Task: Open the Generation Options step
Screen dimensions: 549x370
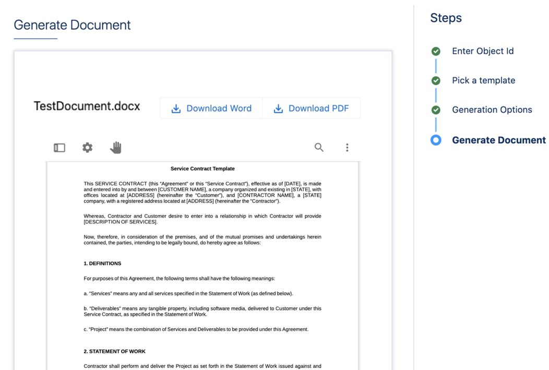Action: pos(492,110)
